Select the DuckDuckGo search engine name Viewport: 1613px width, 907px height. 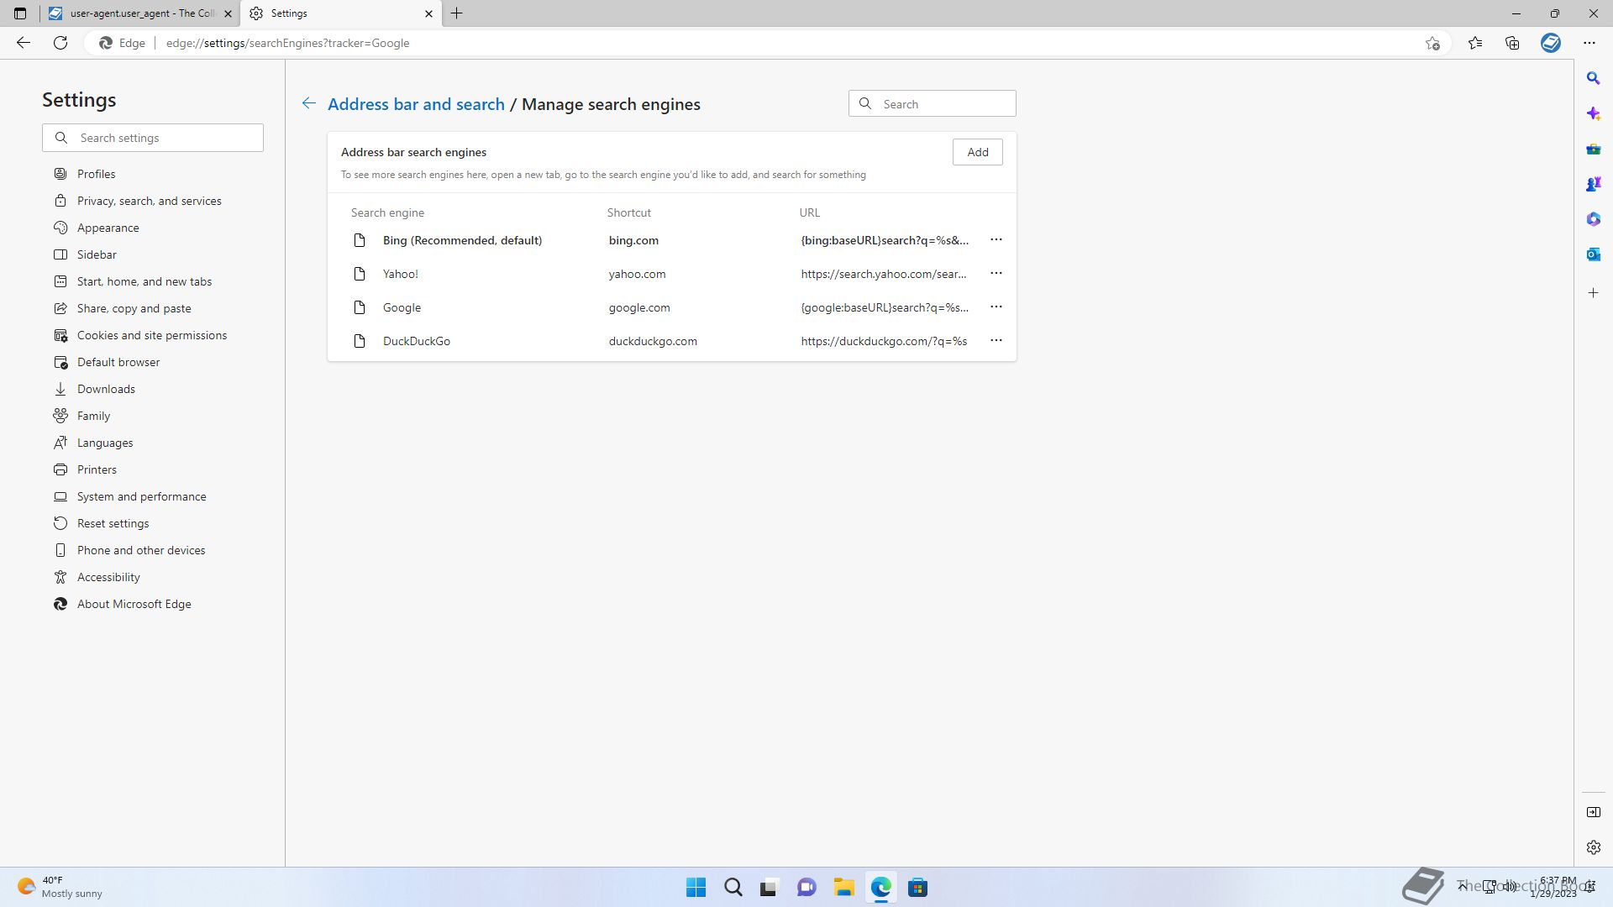click(x=416, y=341)
